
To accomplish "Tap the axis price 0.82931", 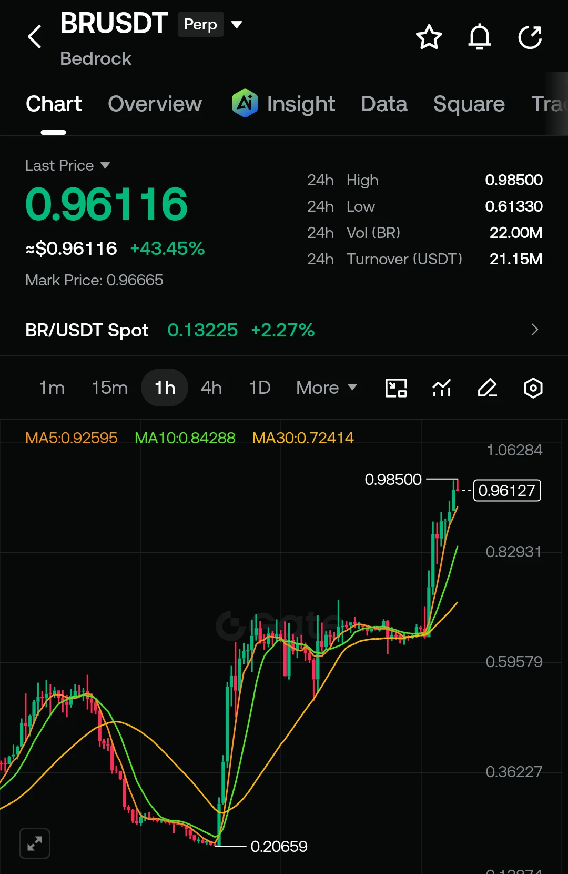I will [x=514, y=552].
